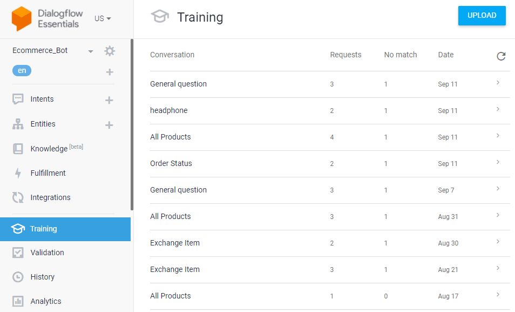515x312 pixels.
Task: Click the UPLOAD button
Action: coord(482,16)
